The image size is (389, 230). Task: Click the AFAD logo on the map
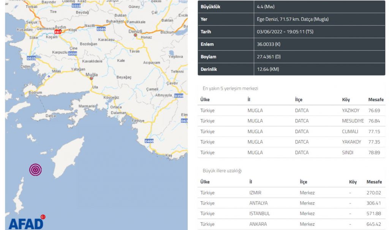[x=26, y=222]
